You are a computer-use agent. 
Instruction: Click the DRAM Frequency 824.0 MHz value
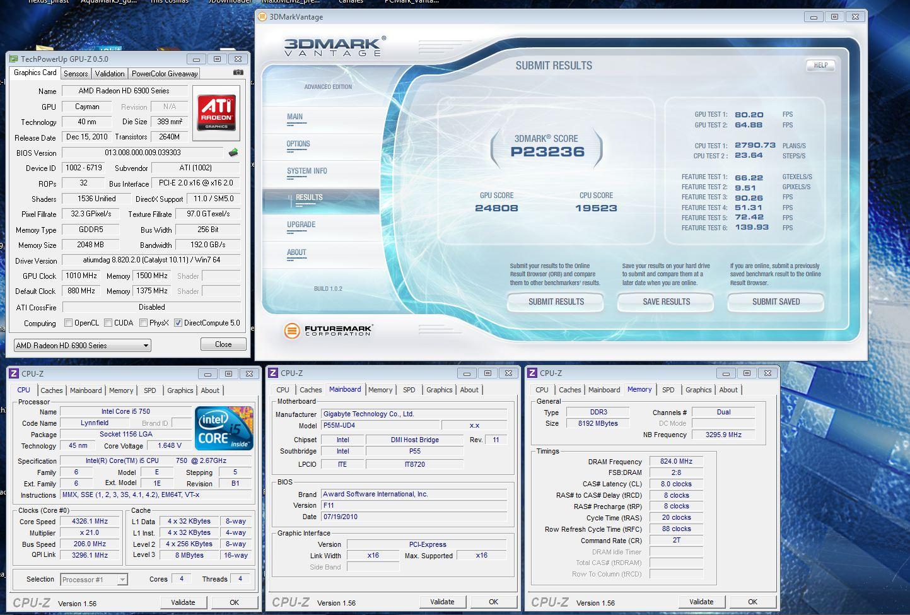click(676, 462)
